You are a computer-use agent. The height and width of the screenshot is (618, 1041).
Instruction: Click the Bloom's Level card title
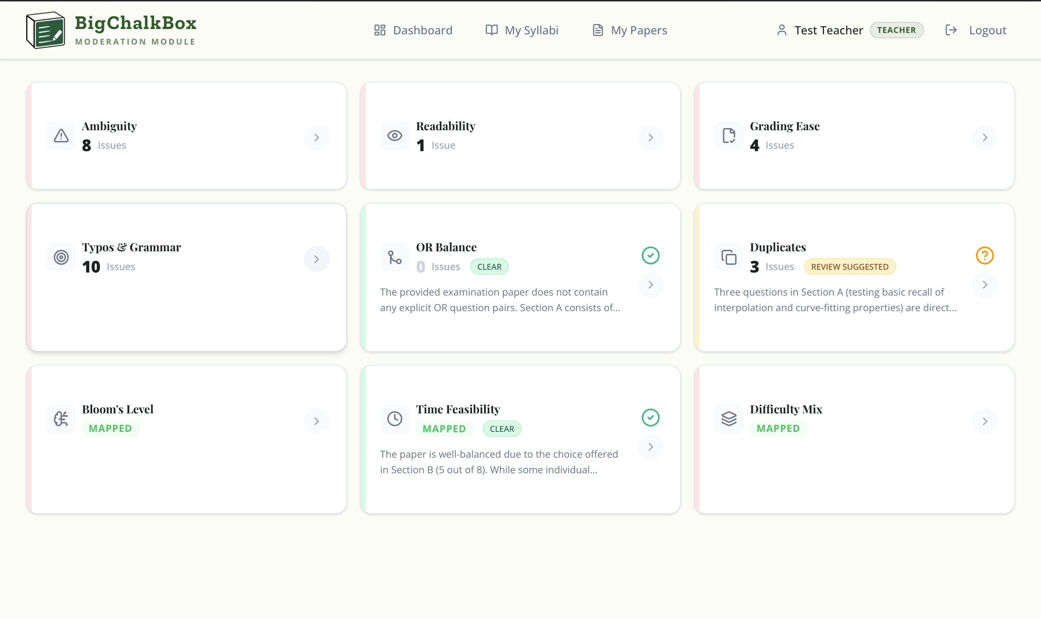(x=118, y=409)
